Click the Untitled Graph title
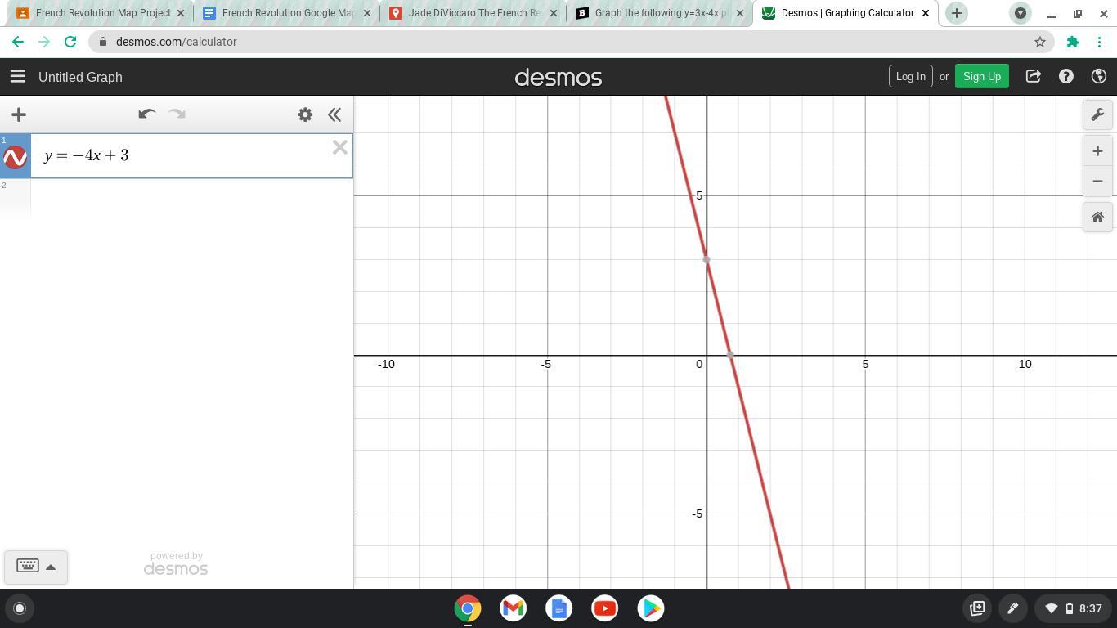The height and width of the screenshot is (628, 1117). 80,77
